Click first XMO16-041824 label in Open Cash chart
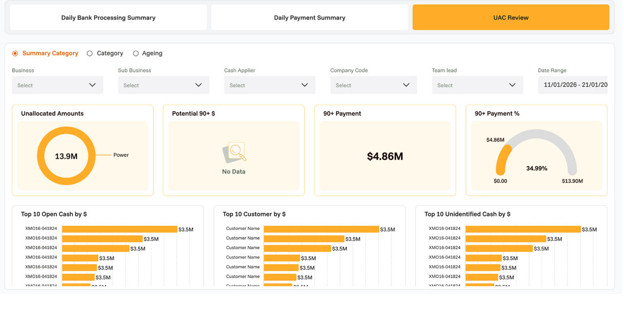 point(41,229)
